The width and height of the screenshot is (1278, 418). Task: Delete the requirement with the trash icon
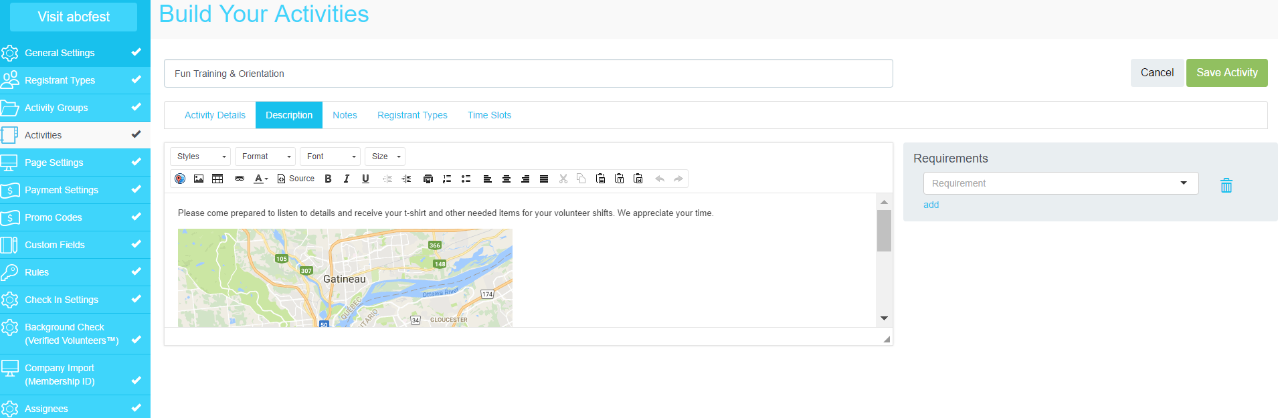[x=1226, y=185]
